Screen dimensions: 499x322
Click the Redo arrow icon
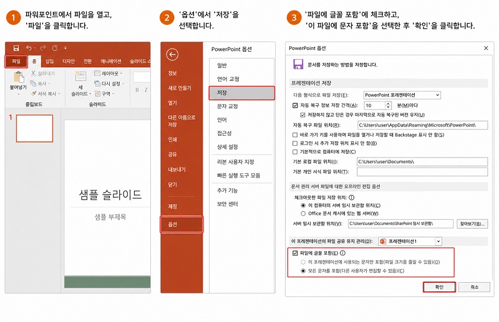tap(43, 48)
